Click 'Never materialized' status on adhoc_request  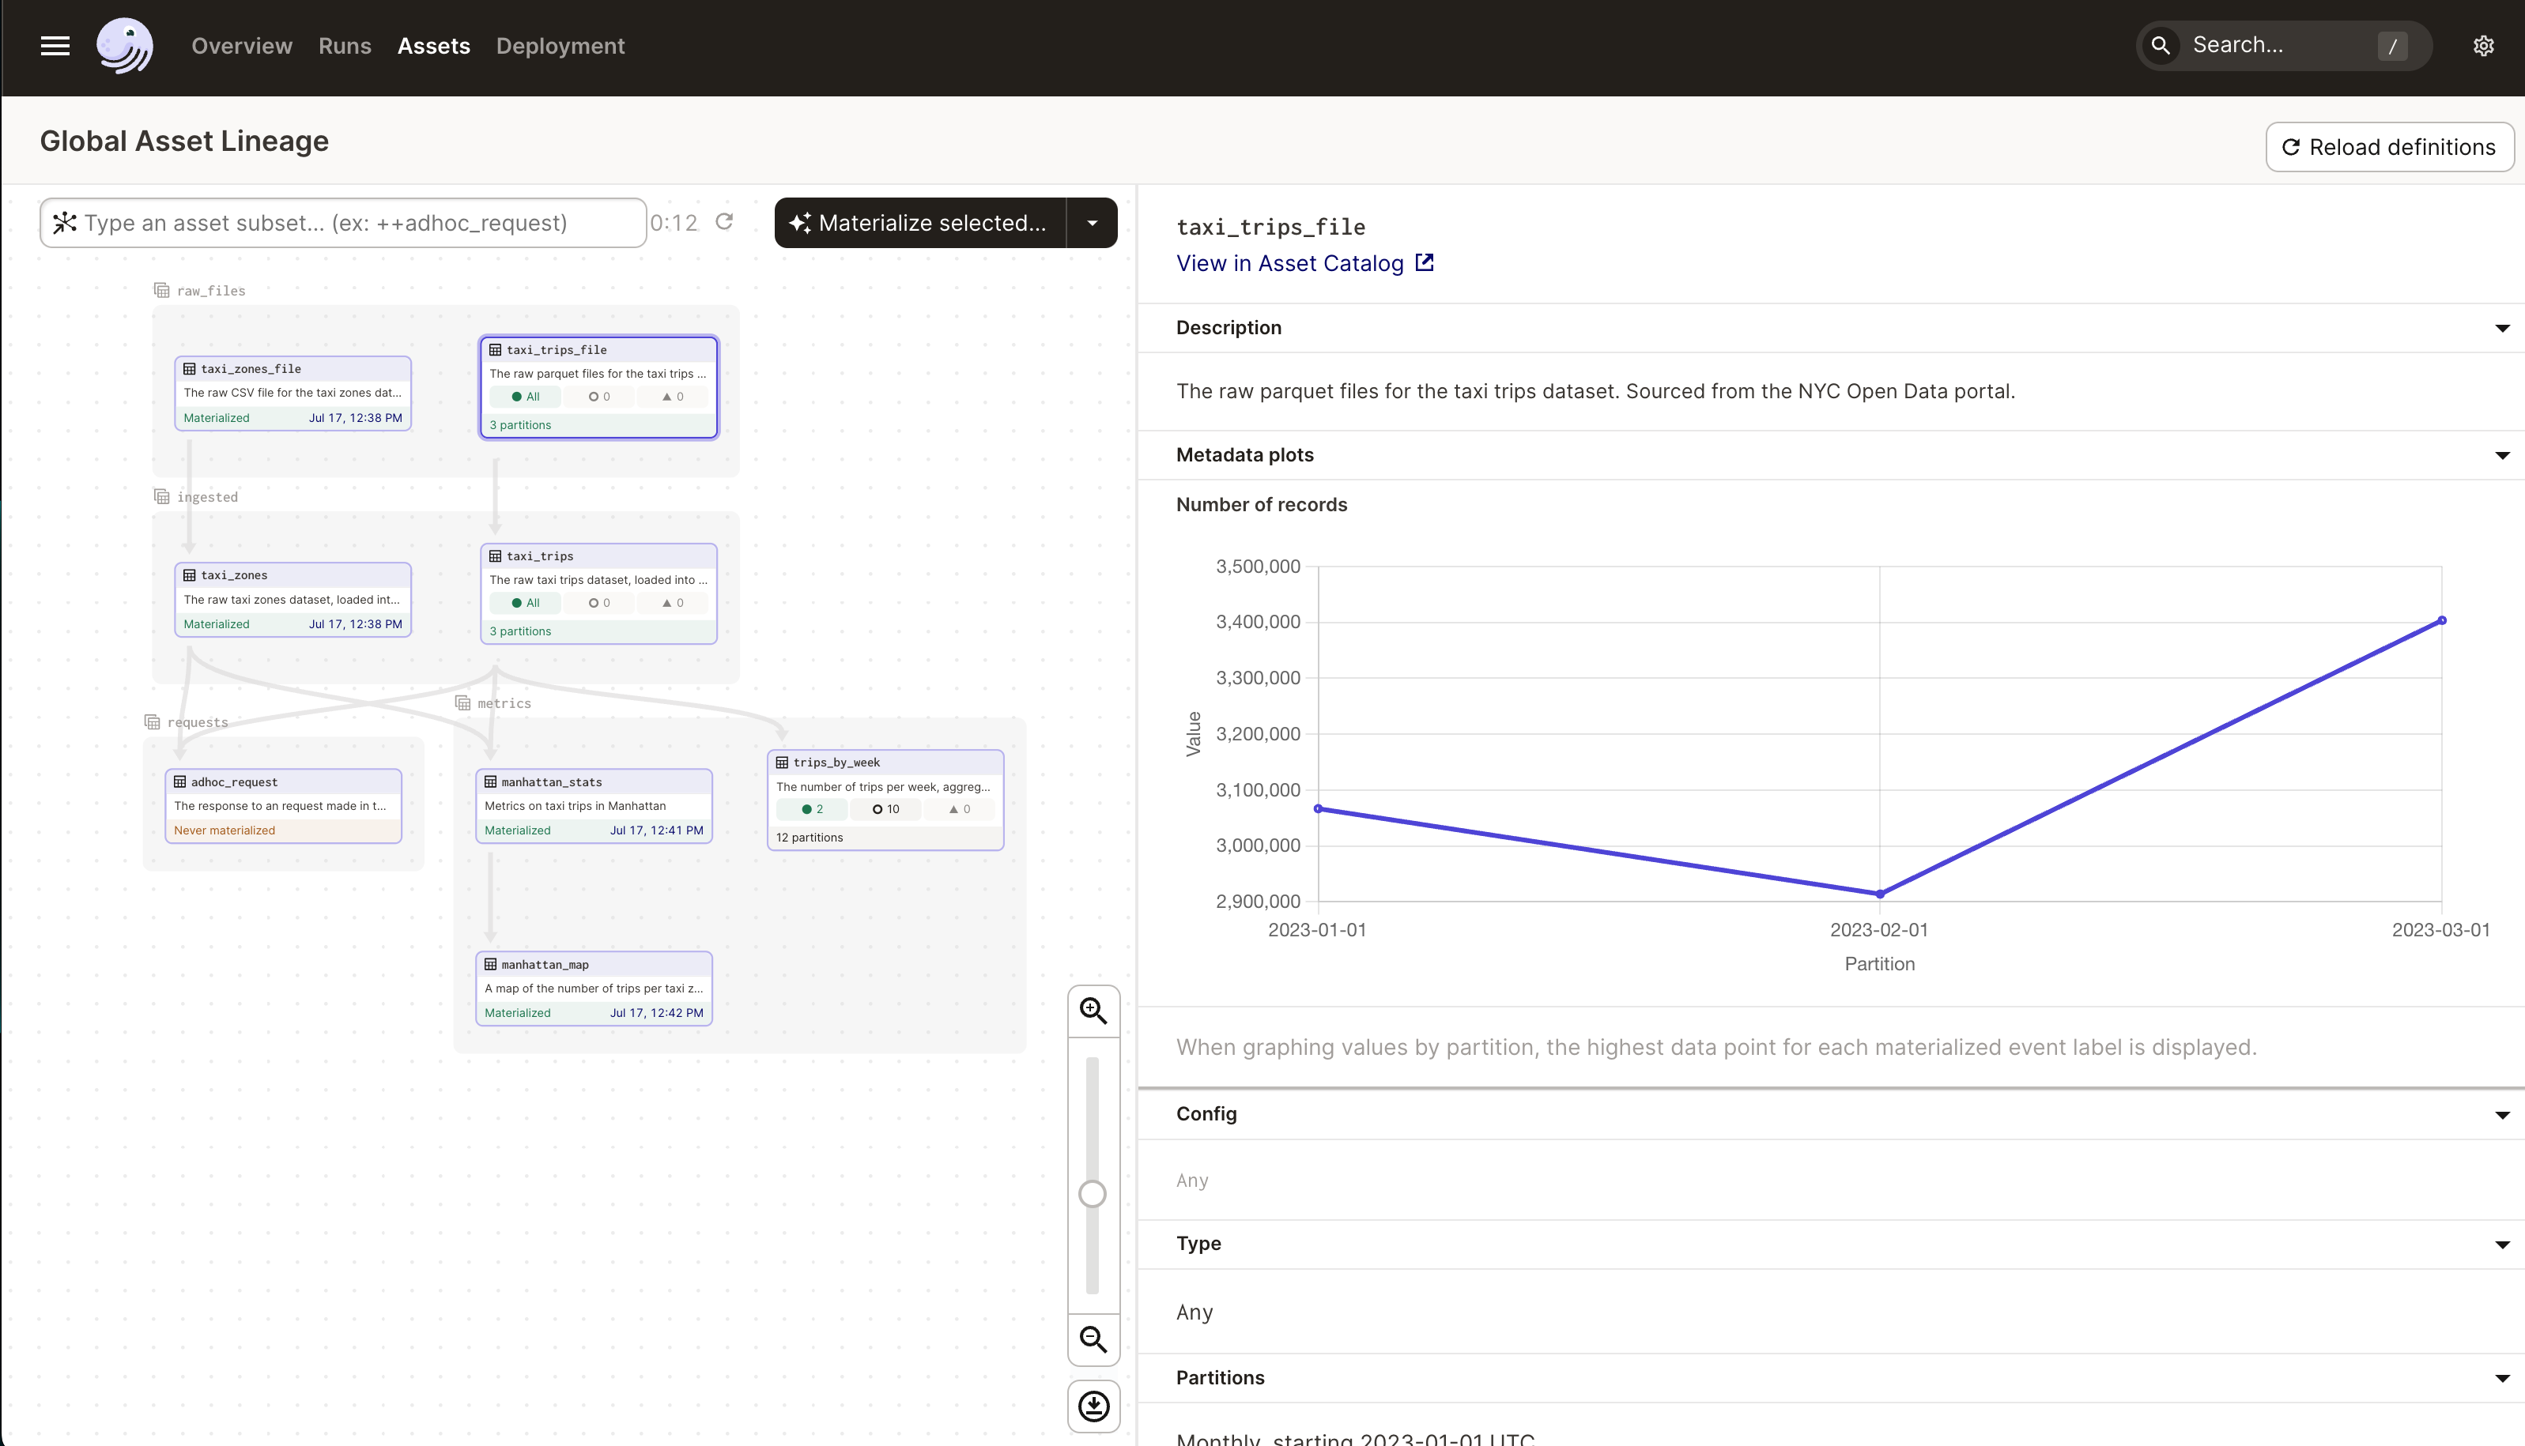tap(225, 830)
